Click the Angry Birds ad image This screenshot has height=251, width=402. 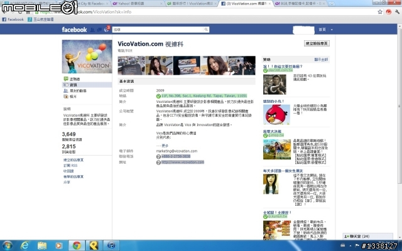pos(276,114)
